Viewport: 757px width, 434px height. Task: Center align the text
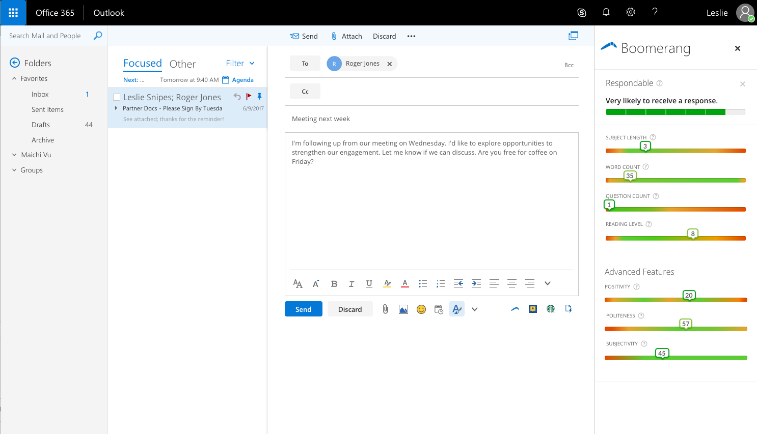[x=512, y=283]
